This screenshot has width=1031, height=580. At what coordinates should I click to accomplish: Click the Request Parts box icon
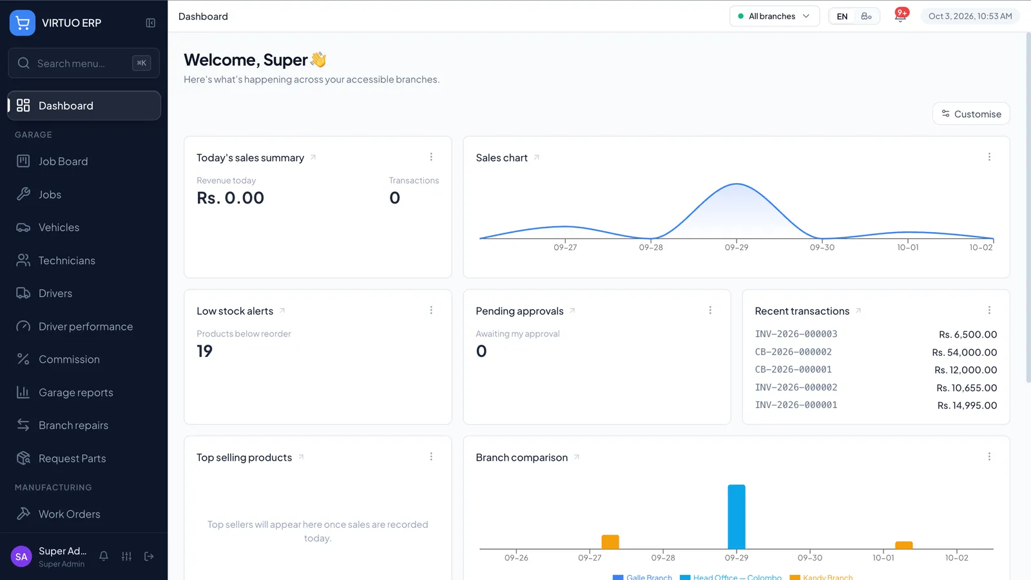[x=23, y=458]
